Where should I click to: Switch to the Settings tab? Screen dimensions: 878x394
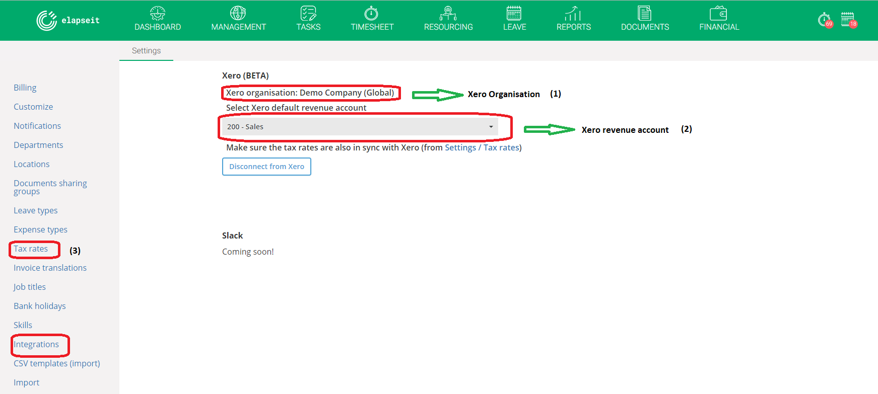click(146, 51)
